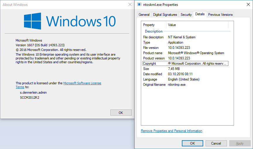Select the Size row

[185, 69]
